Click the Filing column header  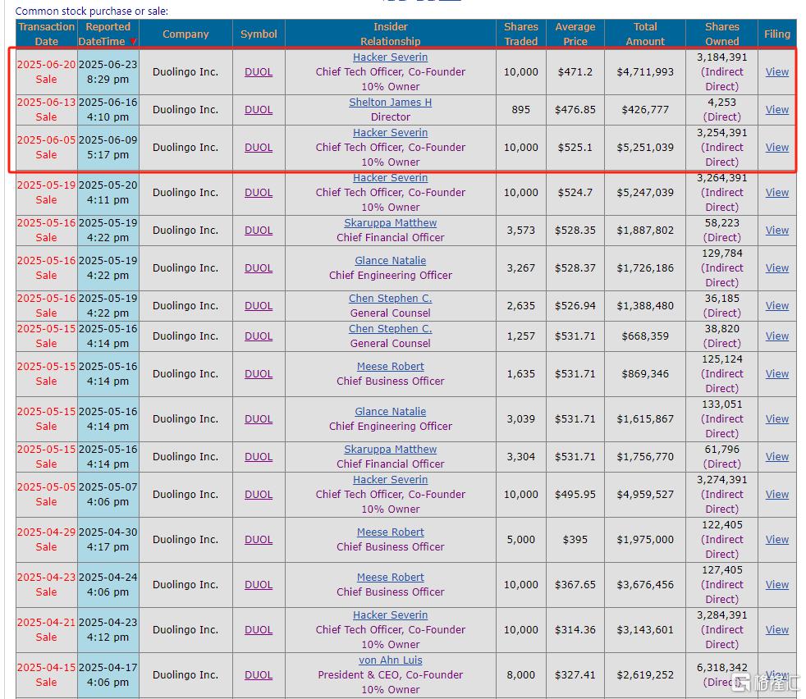point(776,34)
